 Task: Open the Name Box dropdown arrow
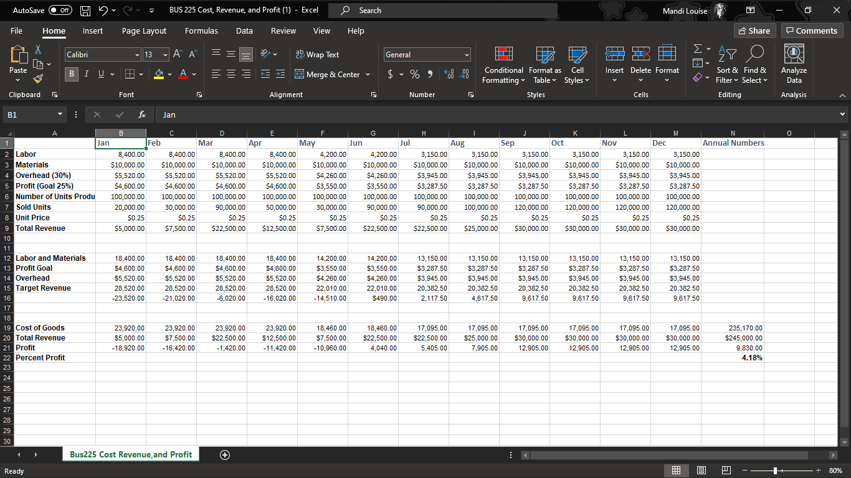coord(60,115)
